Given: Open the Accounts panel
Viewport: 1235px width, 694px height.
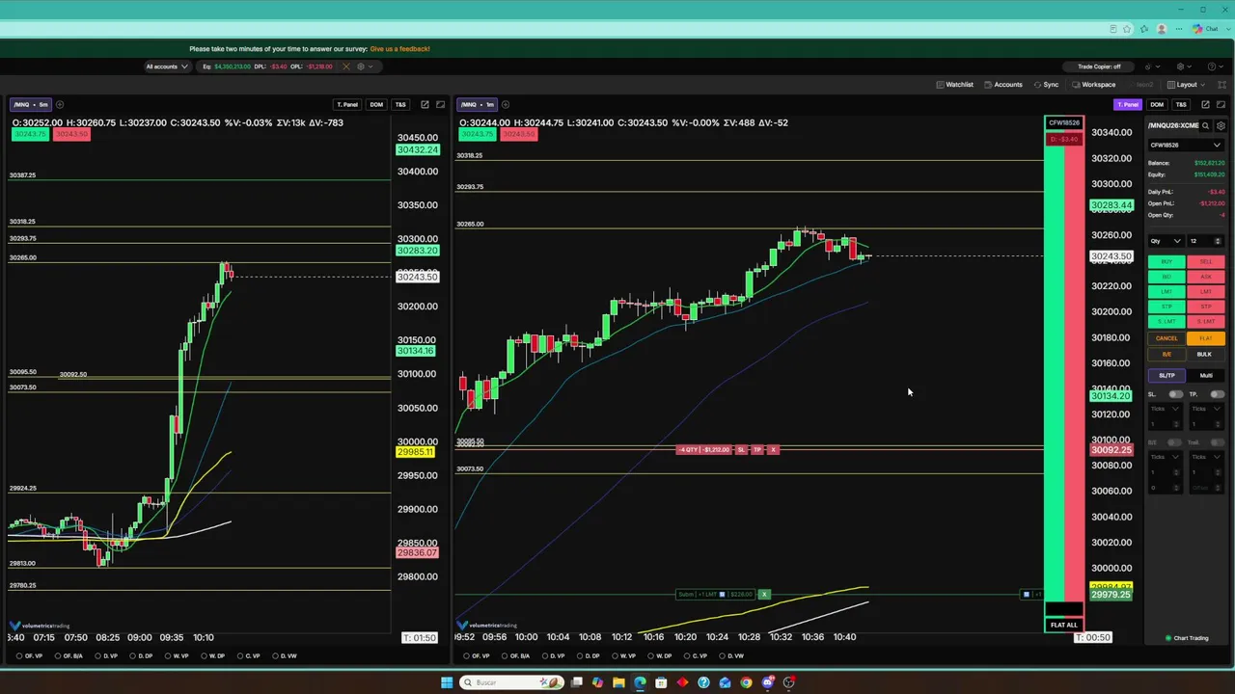Looking at the screenshot, I should pos(1003,85).
